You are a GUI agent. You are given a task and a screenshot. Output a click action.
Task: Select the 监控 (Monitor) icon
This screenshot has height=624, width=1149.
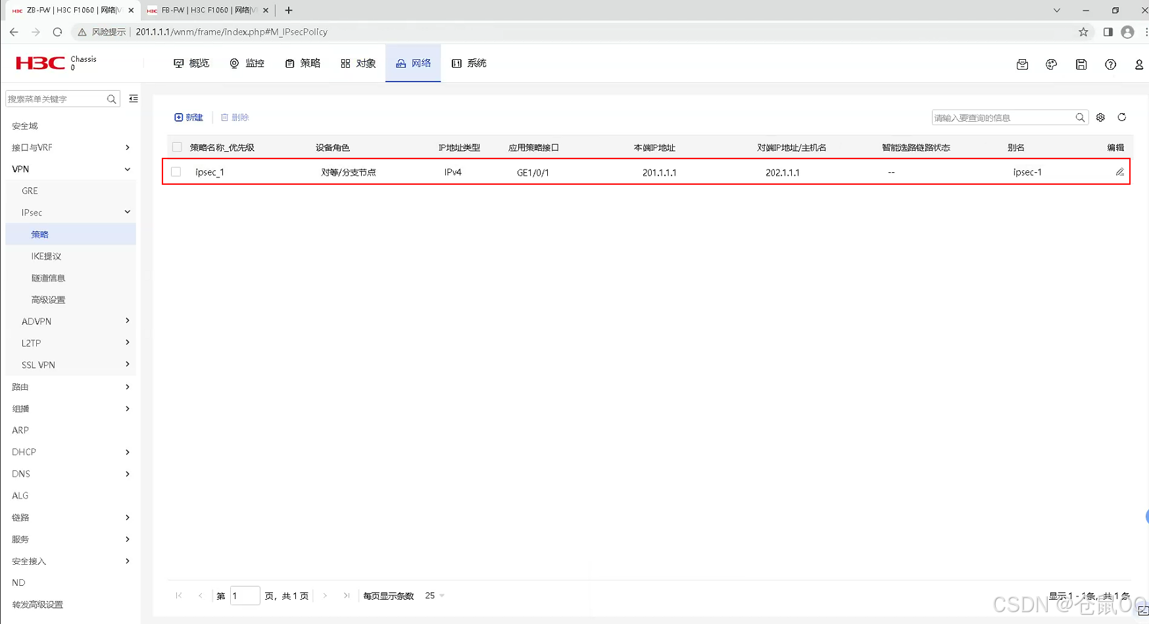(234, 63)
